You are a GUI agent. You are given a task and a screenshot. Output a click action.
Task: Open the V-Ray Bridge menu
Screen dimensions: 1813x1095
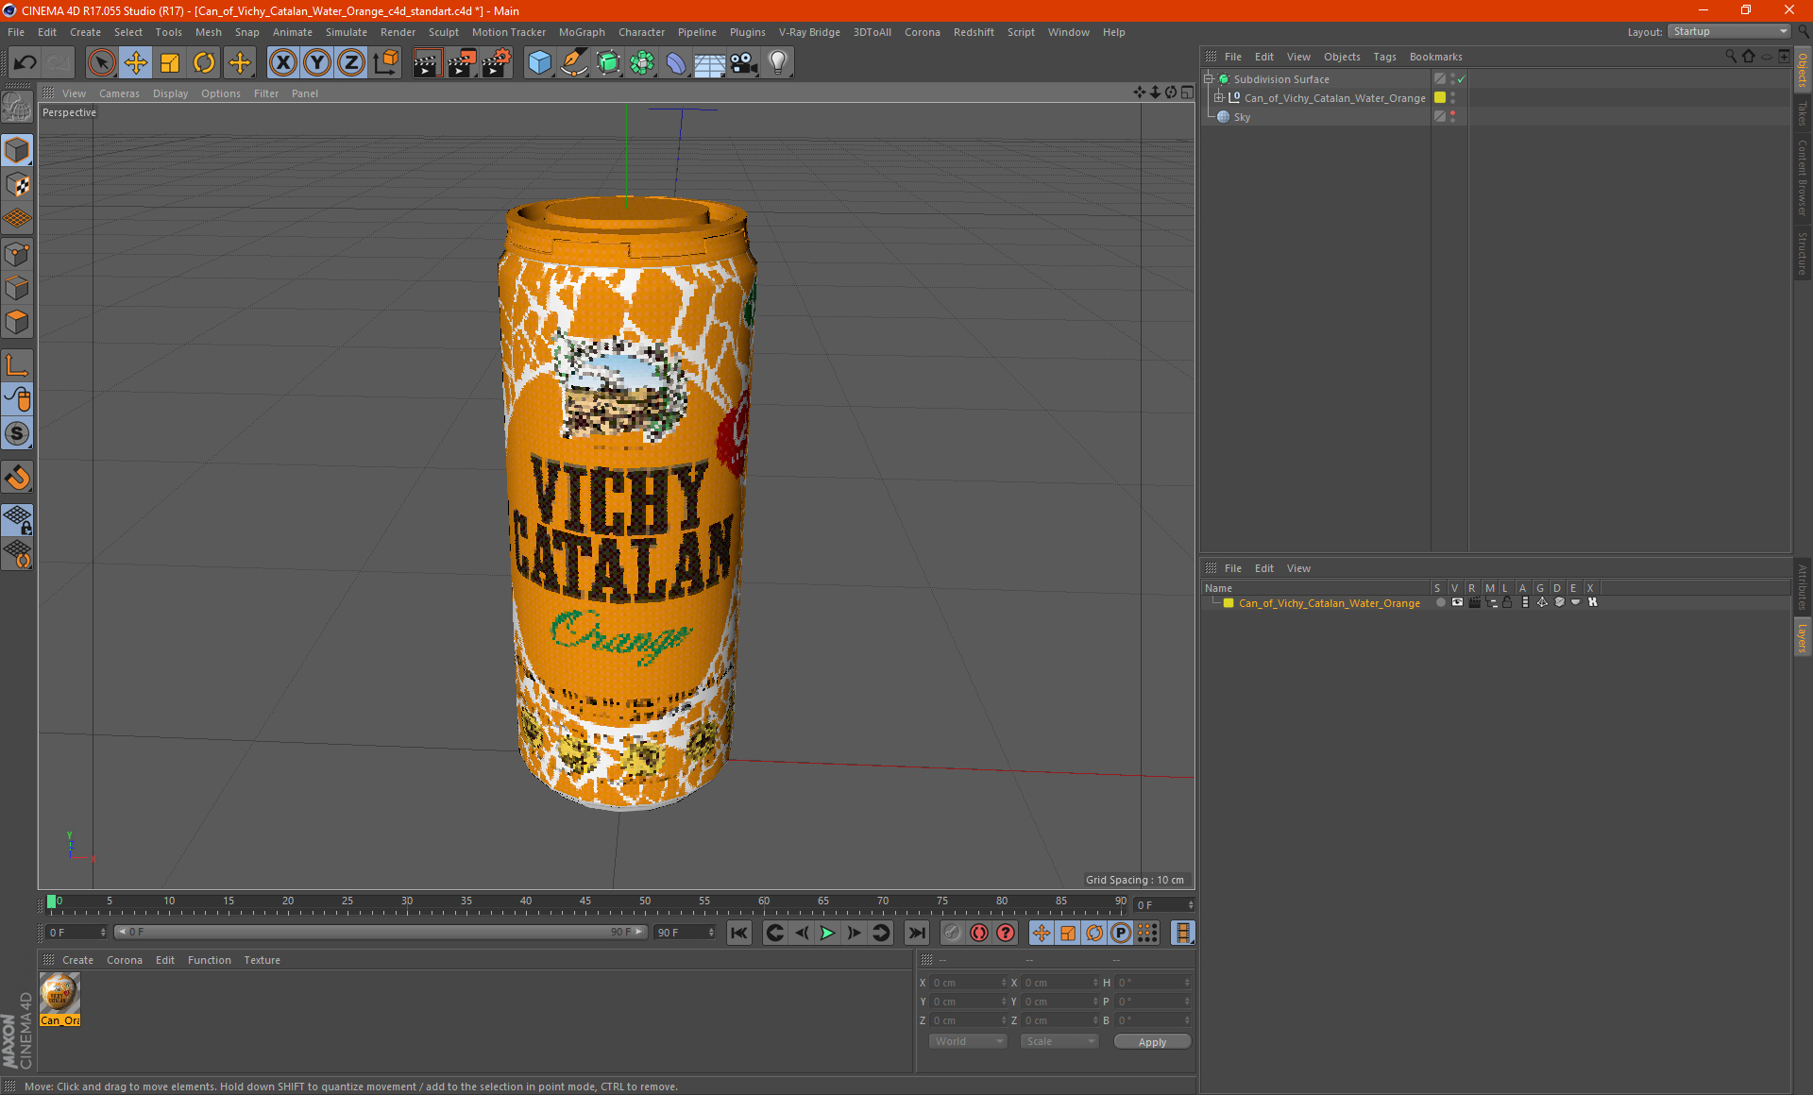pos(809,32)
